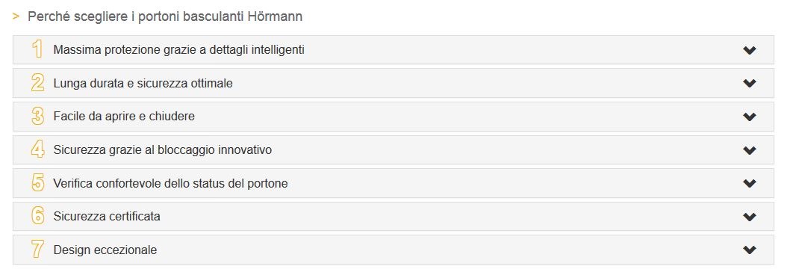796x278 pixels.
Task: Select 'Facile da aprire e chiudere' title
Action: pos(124,117)
